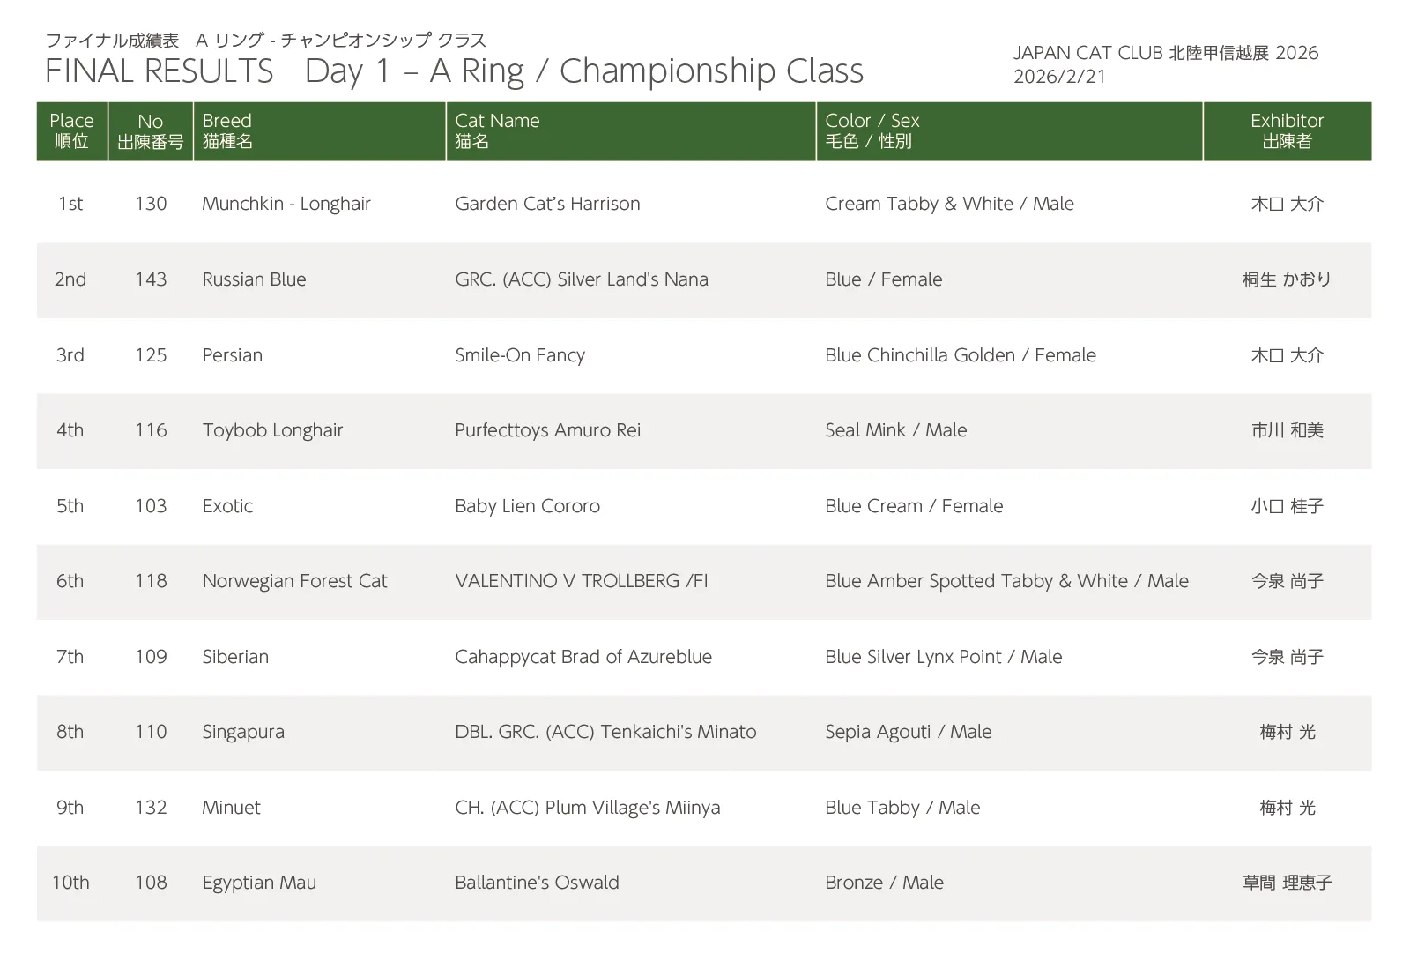Select the 1st place cell

click(x=70, y=204)
